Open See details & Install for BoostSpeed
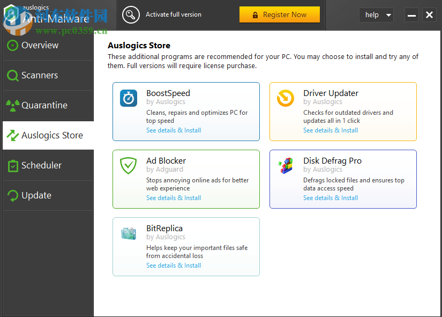The image size is (442, 317). [173, 130]
